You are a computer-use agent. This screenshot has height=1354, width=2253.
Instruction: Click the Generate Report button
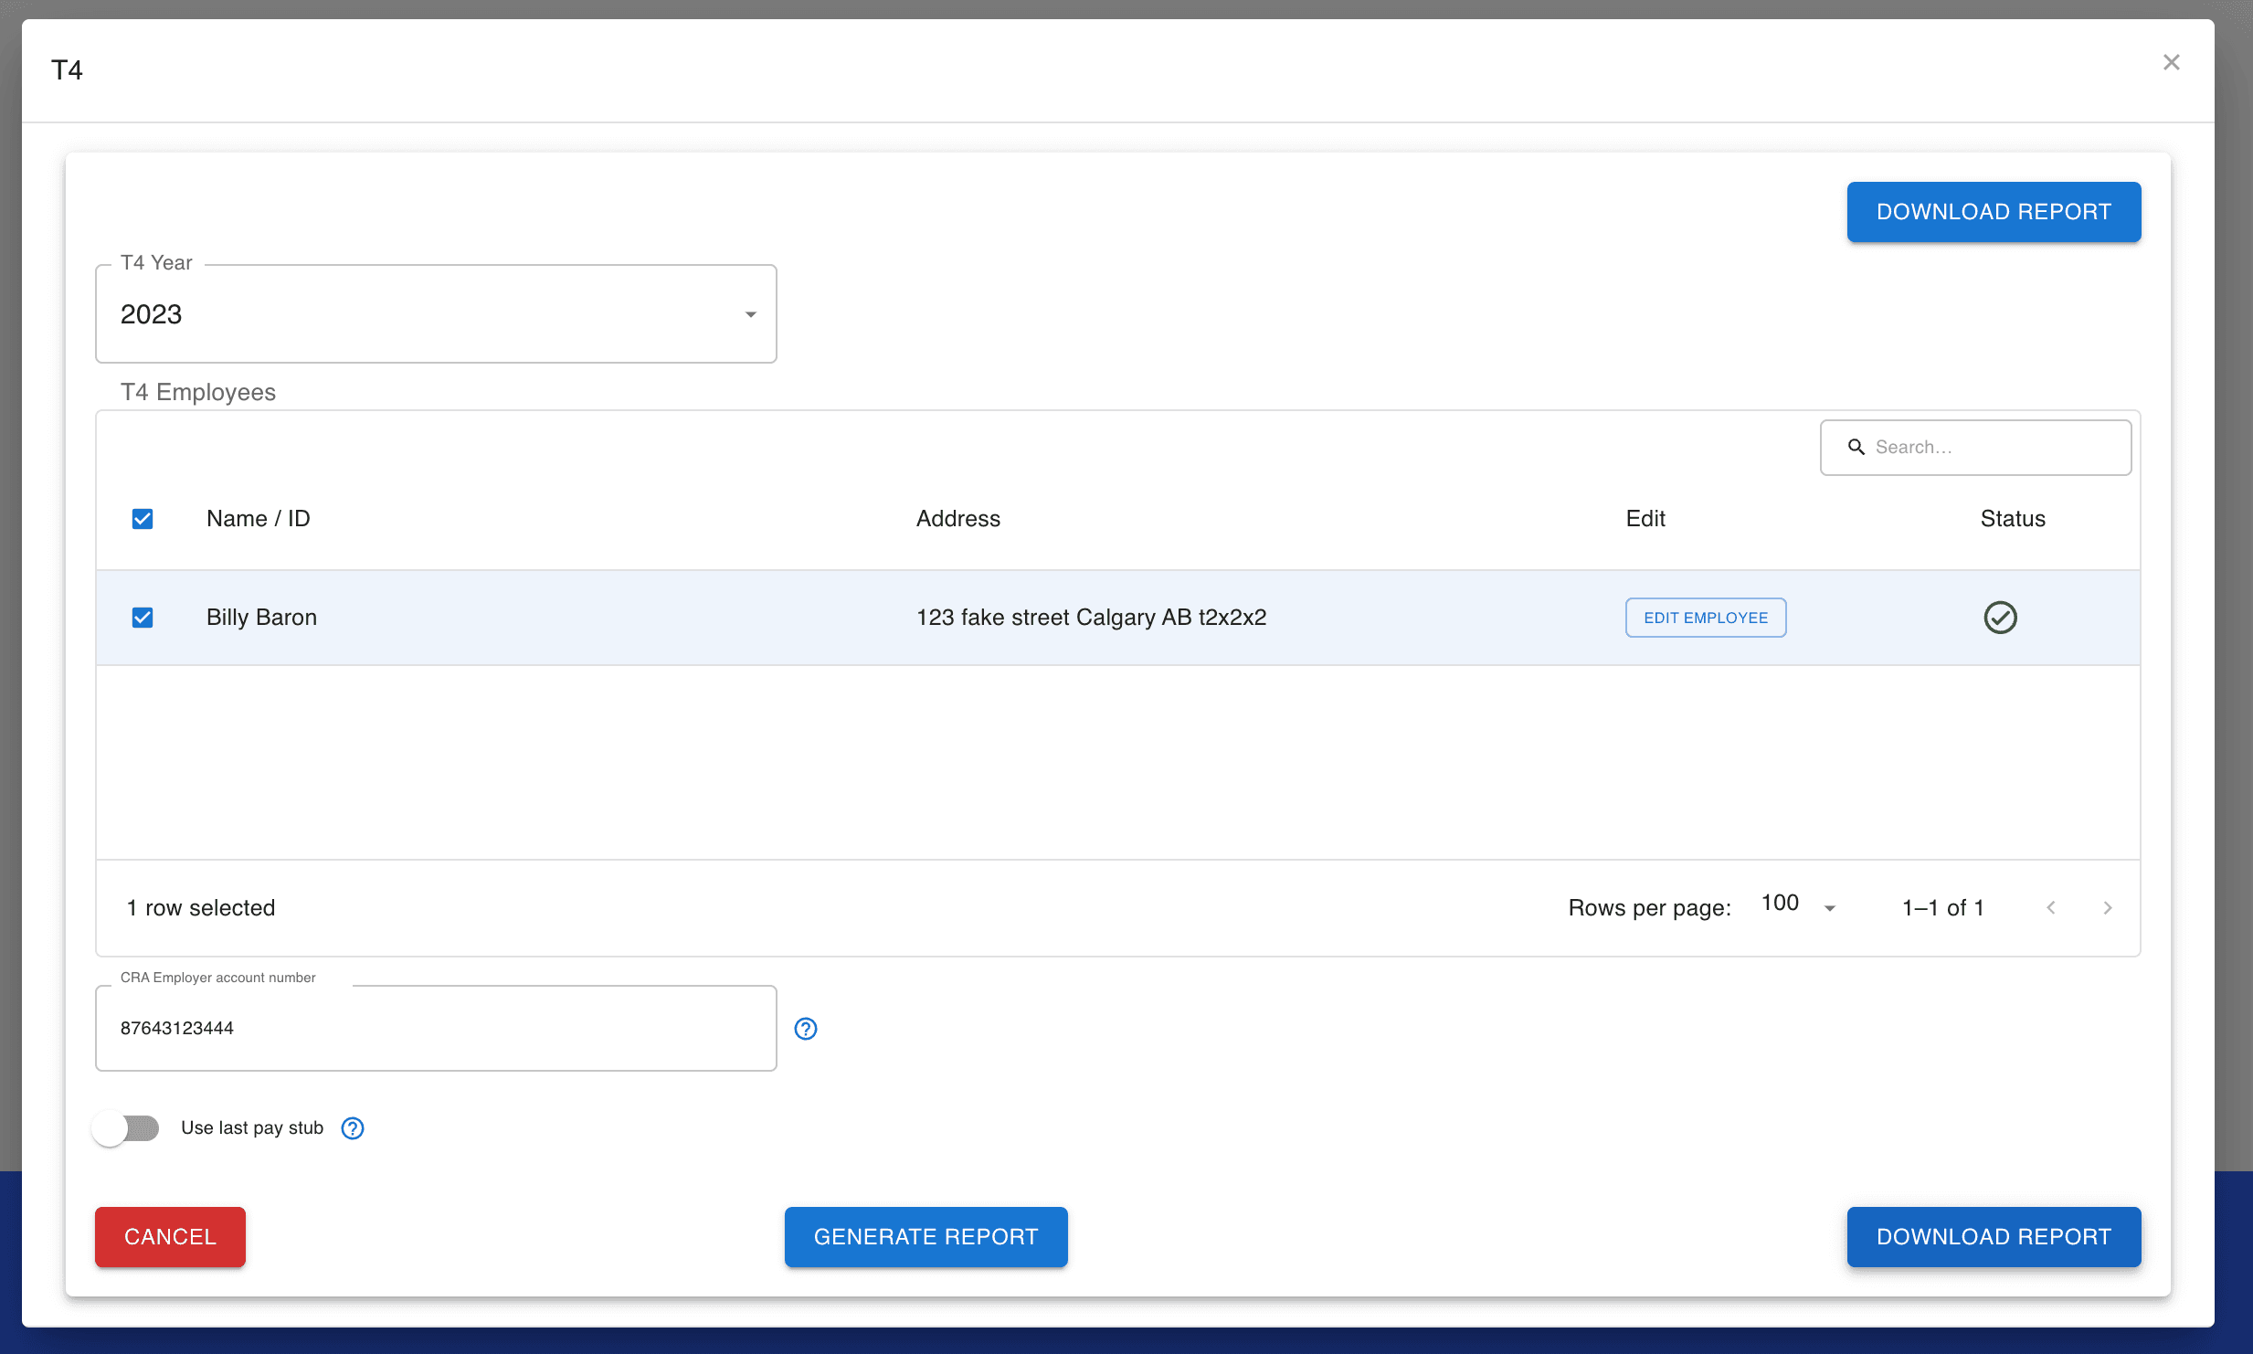926,1236
